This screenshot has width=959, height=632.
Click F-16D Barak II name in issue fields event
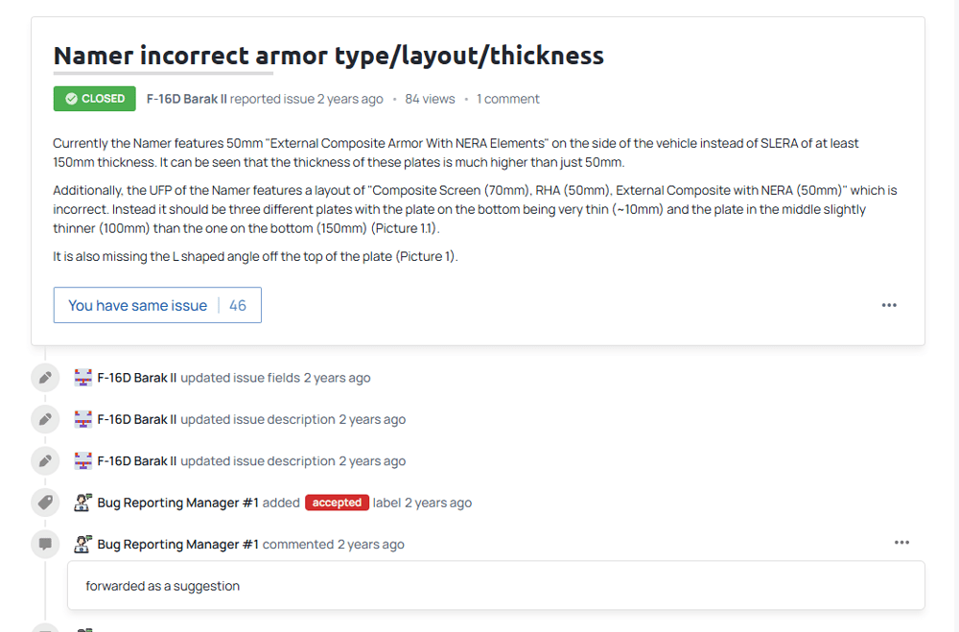point(137,378)
